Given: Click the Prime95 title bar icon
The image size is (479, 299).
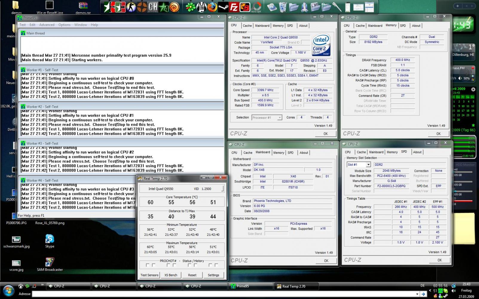Looking at the screenshot, I should pyautogui.click(x=20, y=18).
